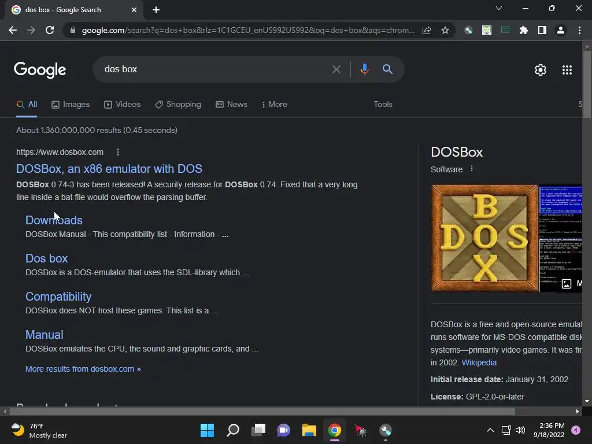Close the dos box search tab

[134, 10]
